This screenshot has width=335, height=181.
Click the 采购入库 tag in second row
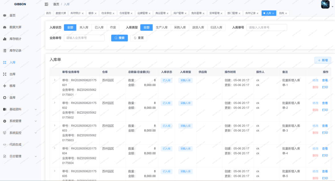tap(185, 103)
